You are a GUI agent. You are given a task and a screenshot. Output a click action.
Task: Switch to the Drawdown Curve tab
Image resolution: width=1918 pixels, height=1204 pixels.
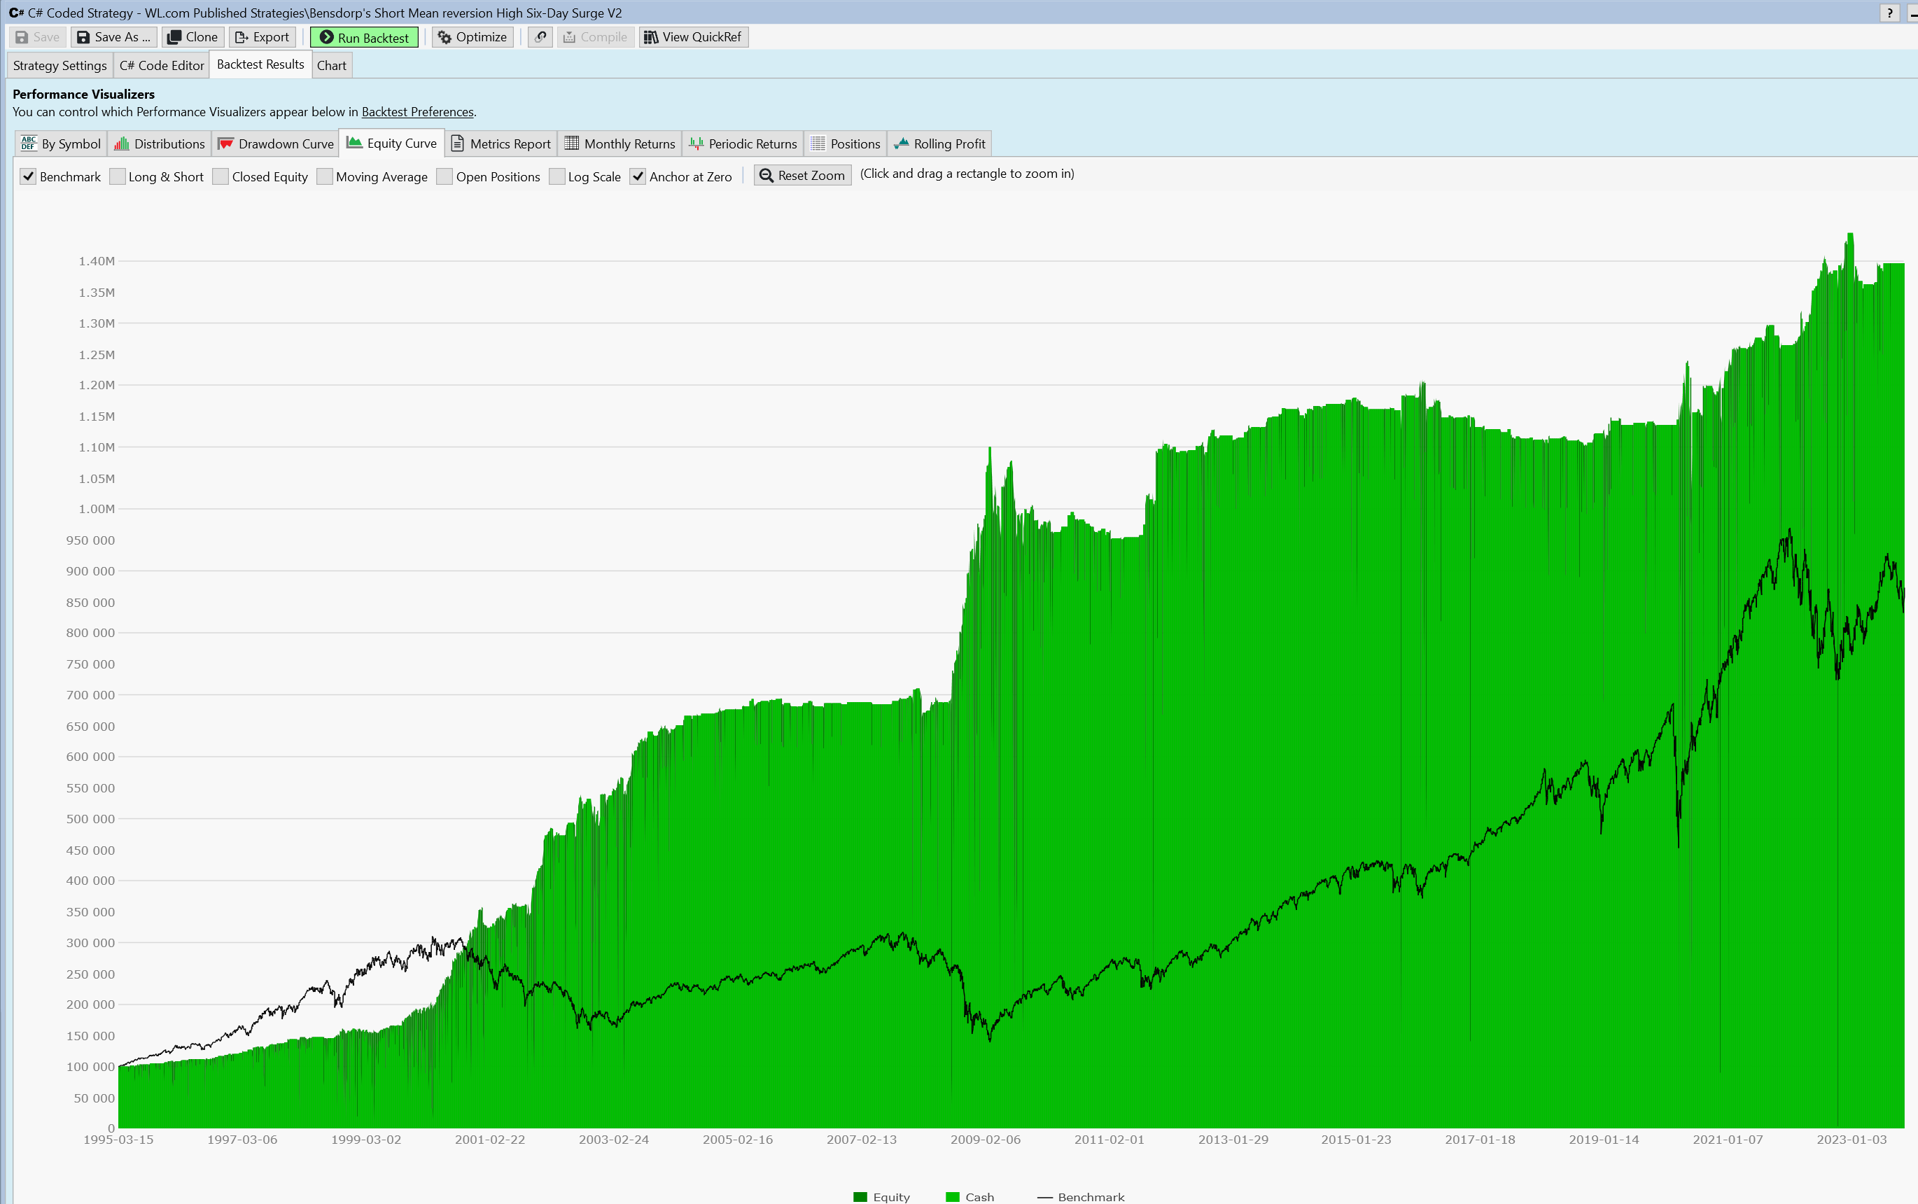click(x=276, y=144)
